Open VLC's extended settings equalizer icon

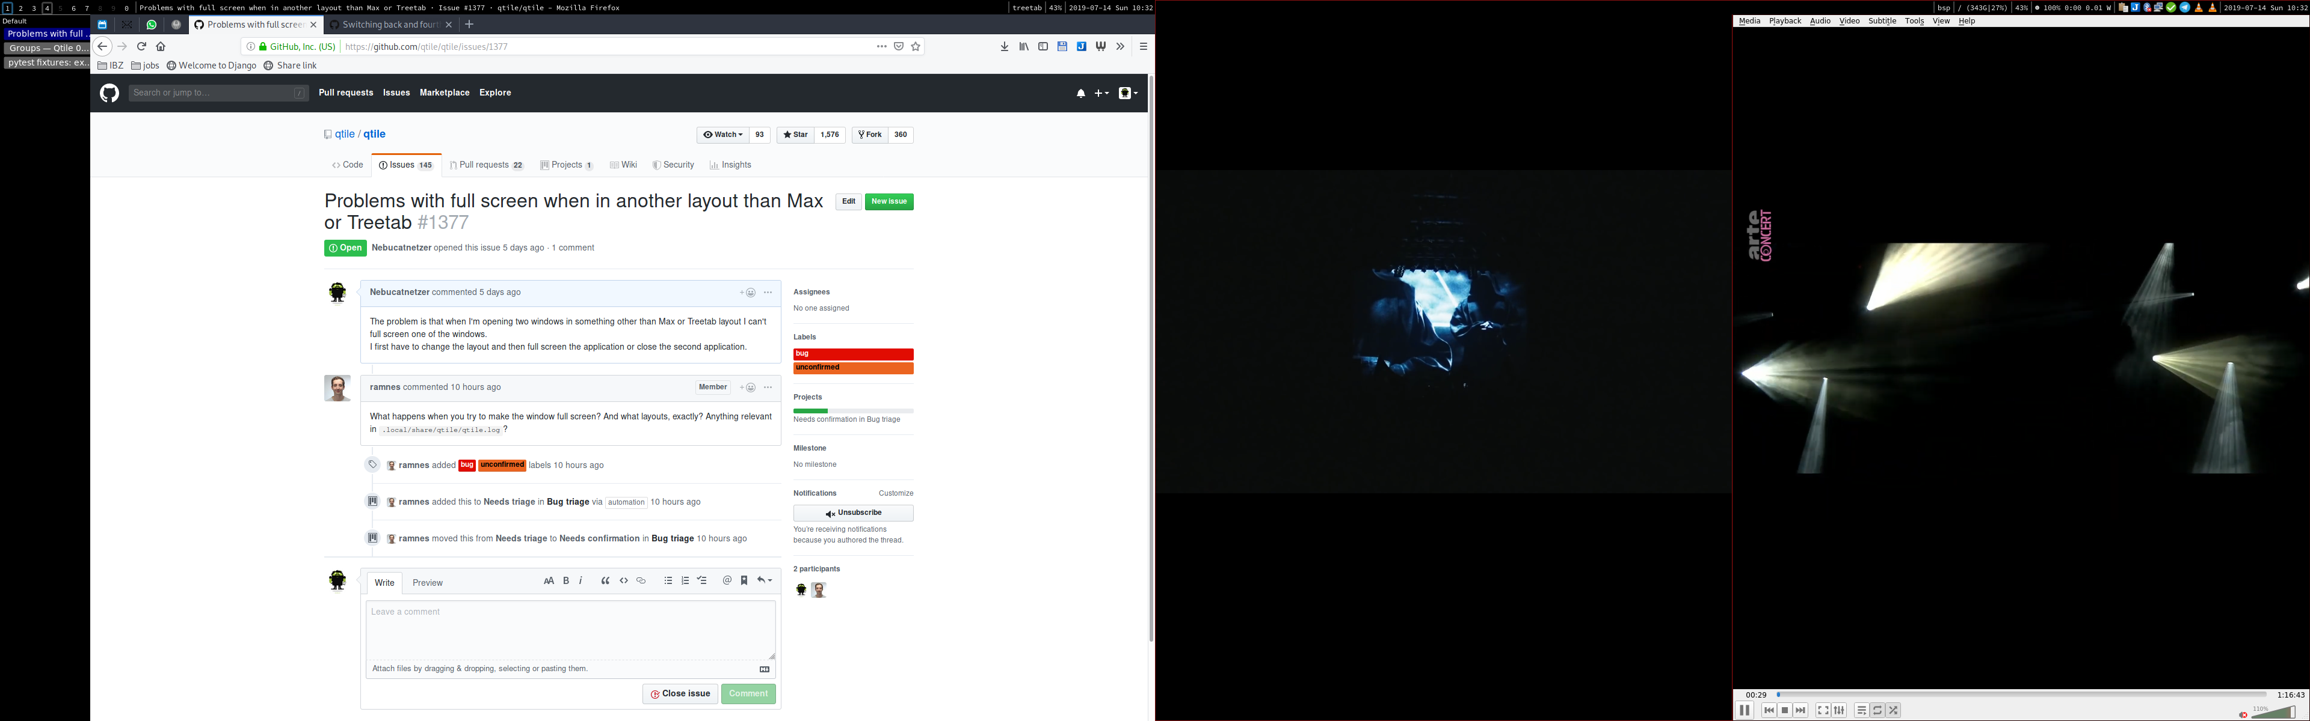tap(1838, 710)
